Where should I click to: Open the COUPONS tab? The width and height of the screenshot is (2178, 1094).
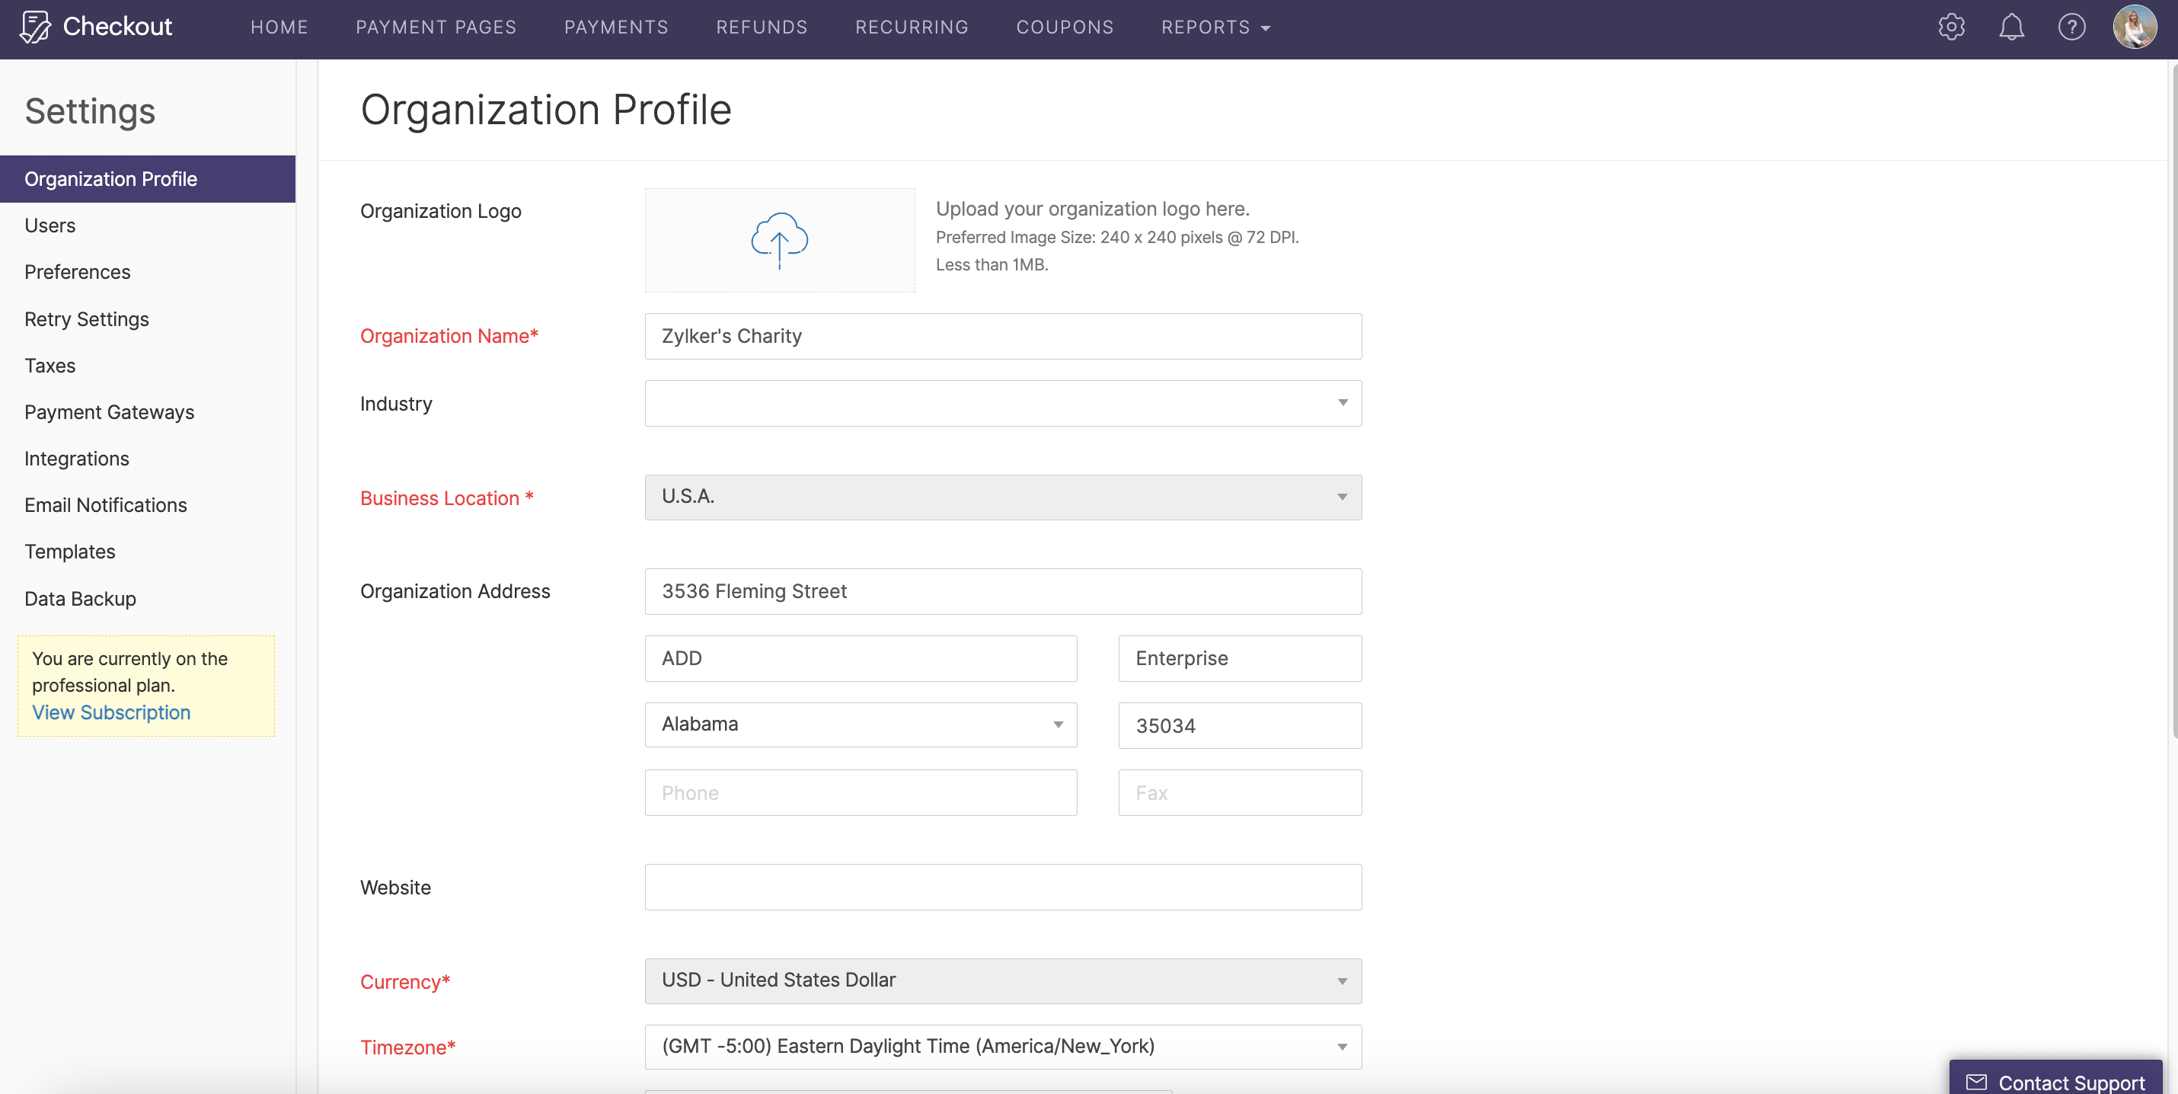point(1065,27)
